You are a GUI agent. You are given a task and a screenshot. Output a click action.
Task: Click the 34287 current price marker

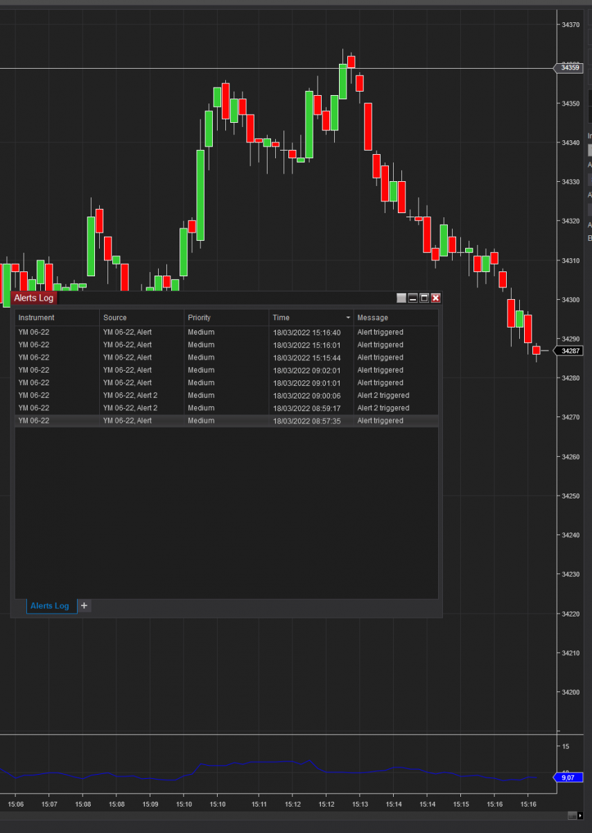tap(568, 351)
